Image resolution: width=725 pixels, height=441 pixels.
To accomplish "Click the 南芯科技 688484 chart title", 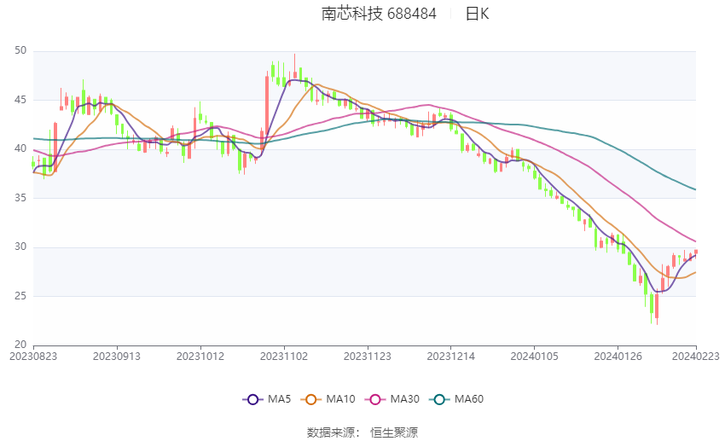I will [379, 14].
